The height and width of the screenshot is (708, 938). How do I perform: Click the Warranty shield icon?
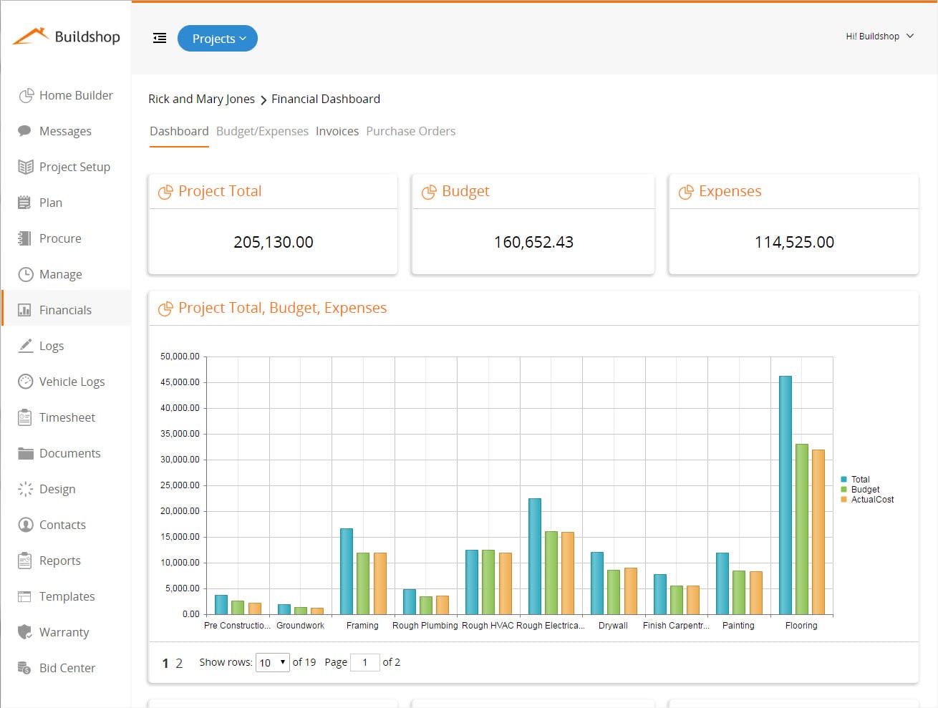25,632
